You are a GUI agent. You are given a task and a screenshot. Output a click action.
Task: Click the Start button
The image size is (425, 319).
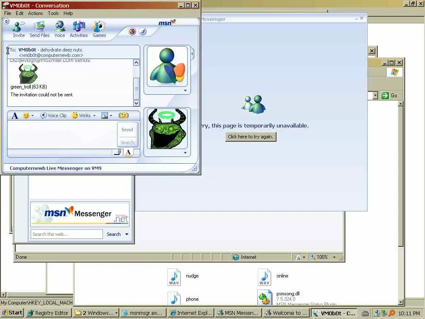click(x=12, y=313)
